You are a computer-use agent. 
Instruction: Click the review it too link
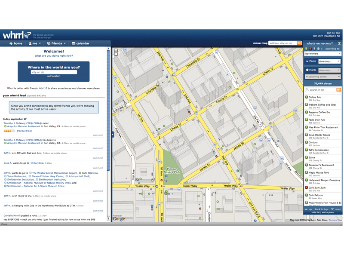pos(25,131)
